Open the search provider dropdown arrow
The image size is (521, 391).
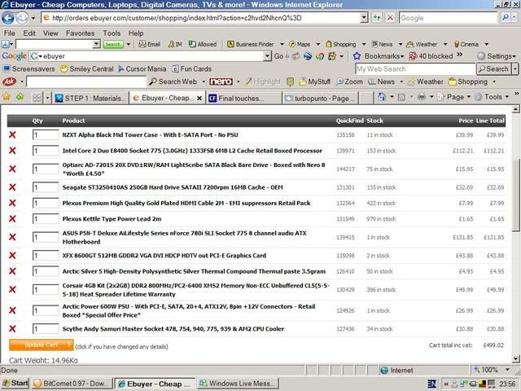[514, 18]
